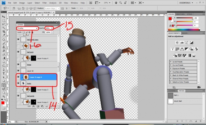Select the Gradient tool
This screenshot has width=206, height=125.
point(4,58)
